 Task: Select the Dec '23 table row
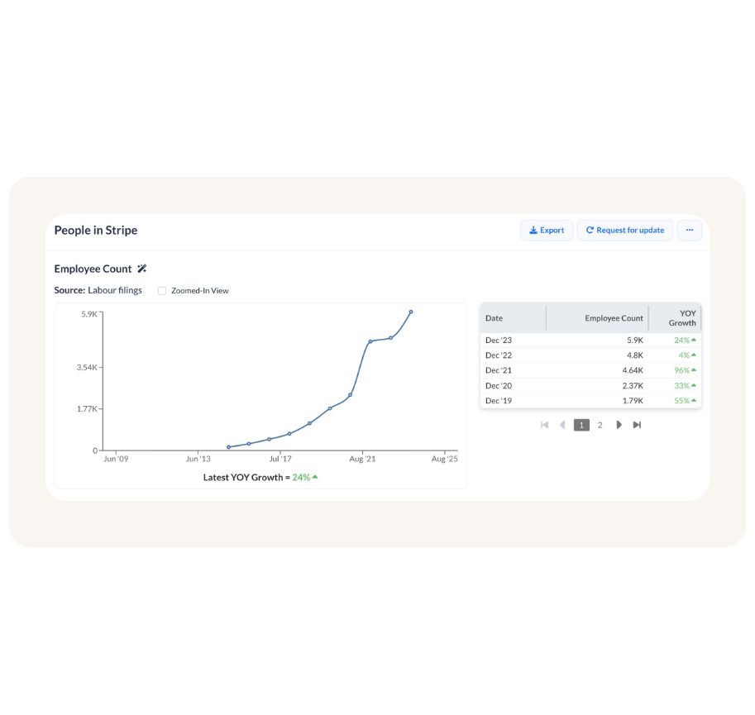tap(590, 340)
